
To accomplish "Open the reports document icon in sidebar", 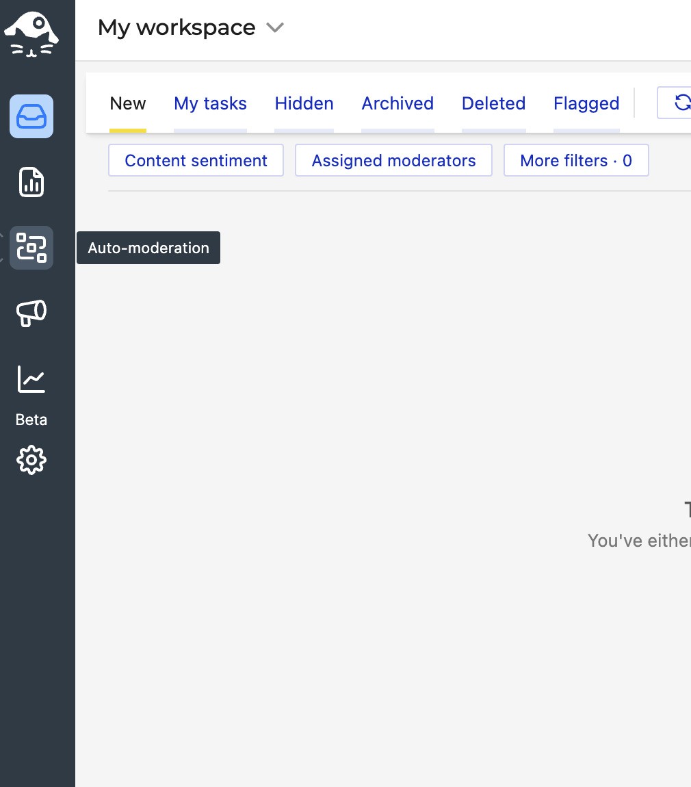I will click(31, 181).
